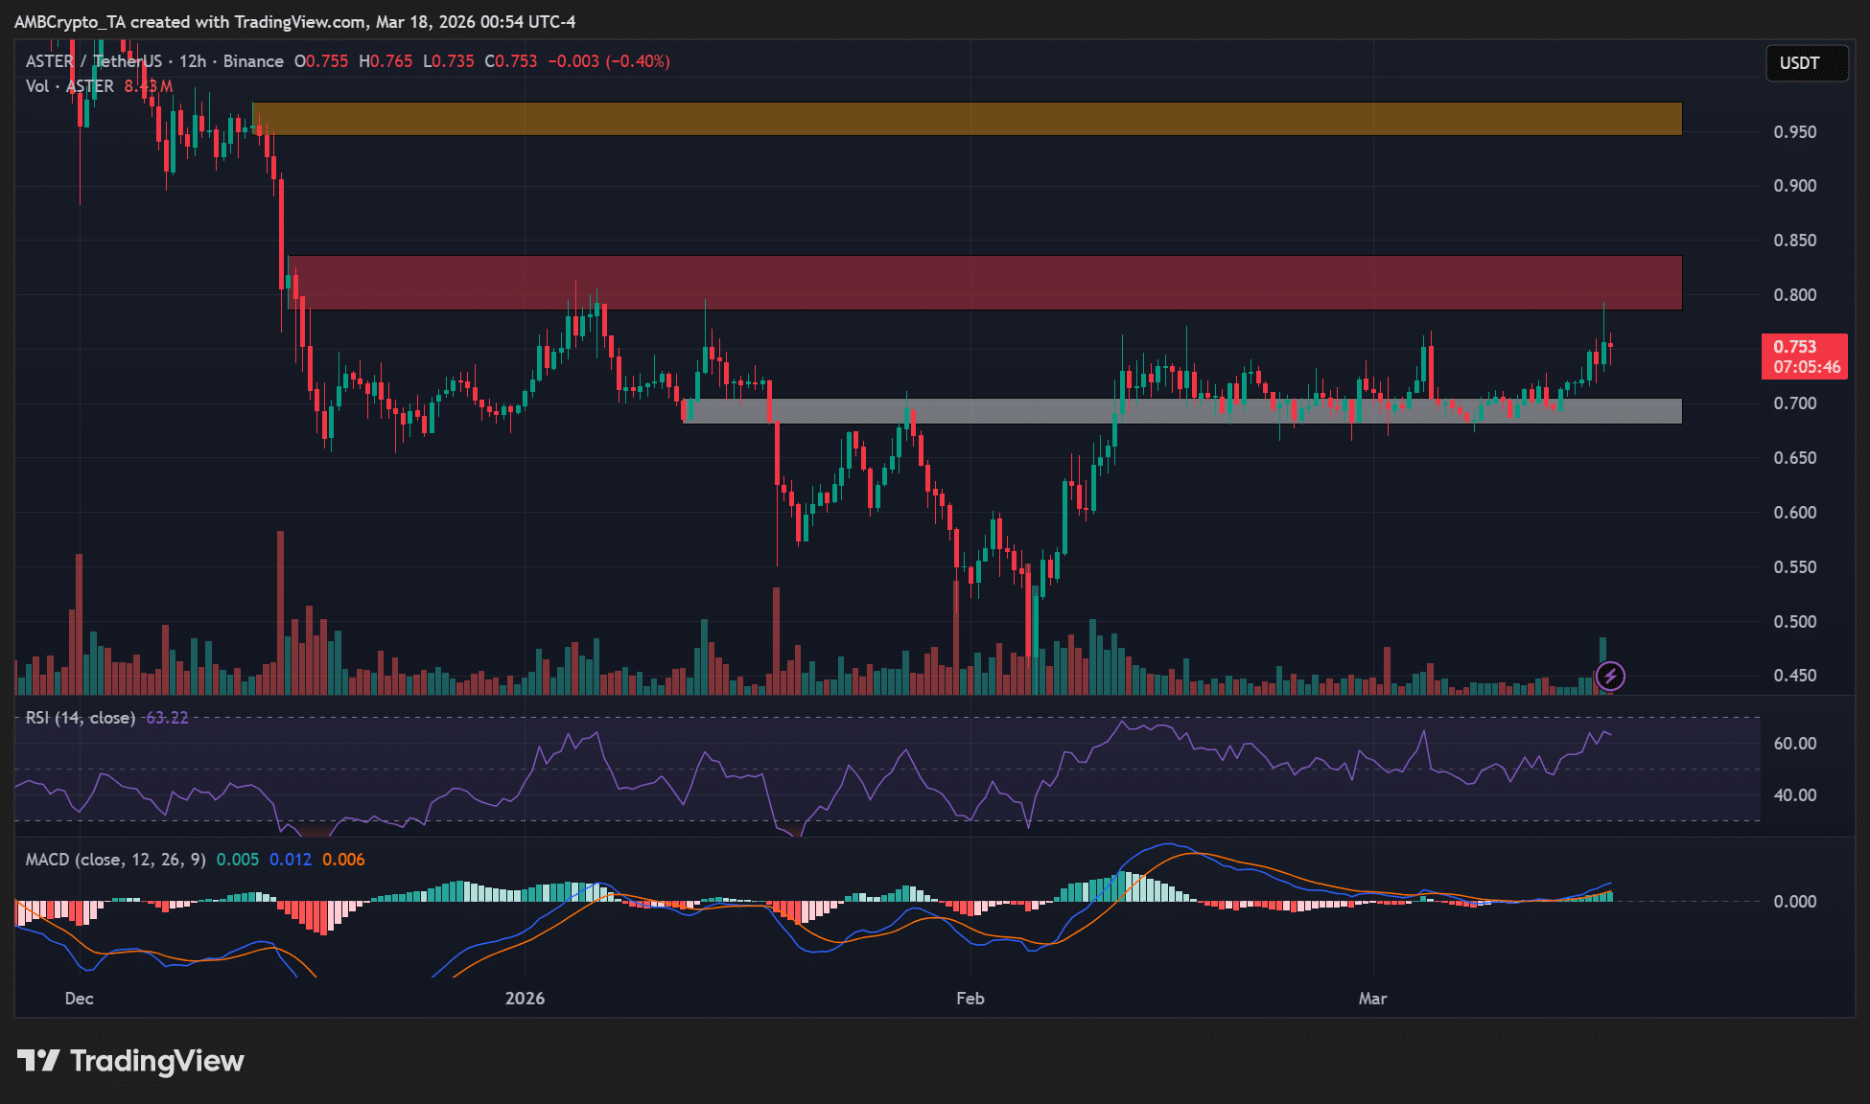
Task: Click the Feb label on time axis
Action: [970, 999]
